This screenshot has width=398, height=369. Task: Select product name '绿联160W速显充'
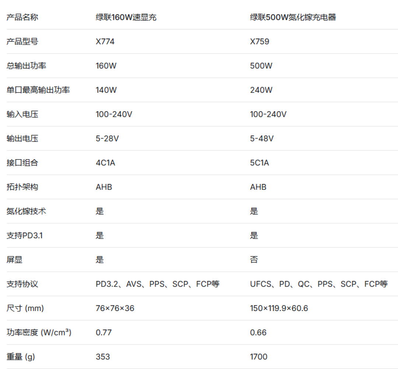[126, 17]
